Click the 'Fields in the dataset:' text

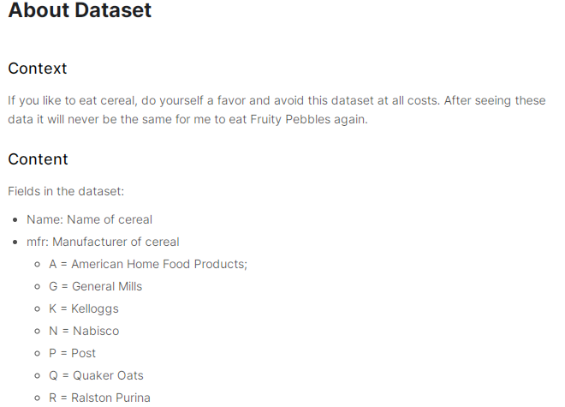[66, 191]
